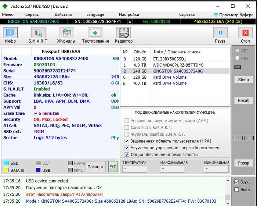Open the Меню menu
This screenshot has width=257, height=206.
[x=8, y=15]
